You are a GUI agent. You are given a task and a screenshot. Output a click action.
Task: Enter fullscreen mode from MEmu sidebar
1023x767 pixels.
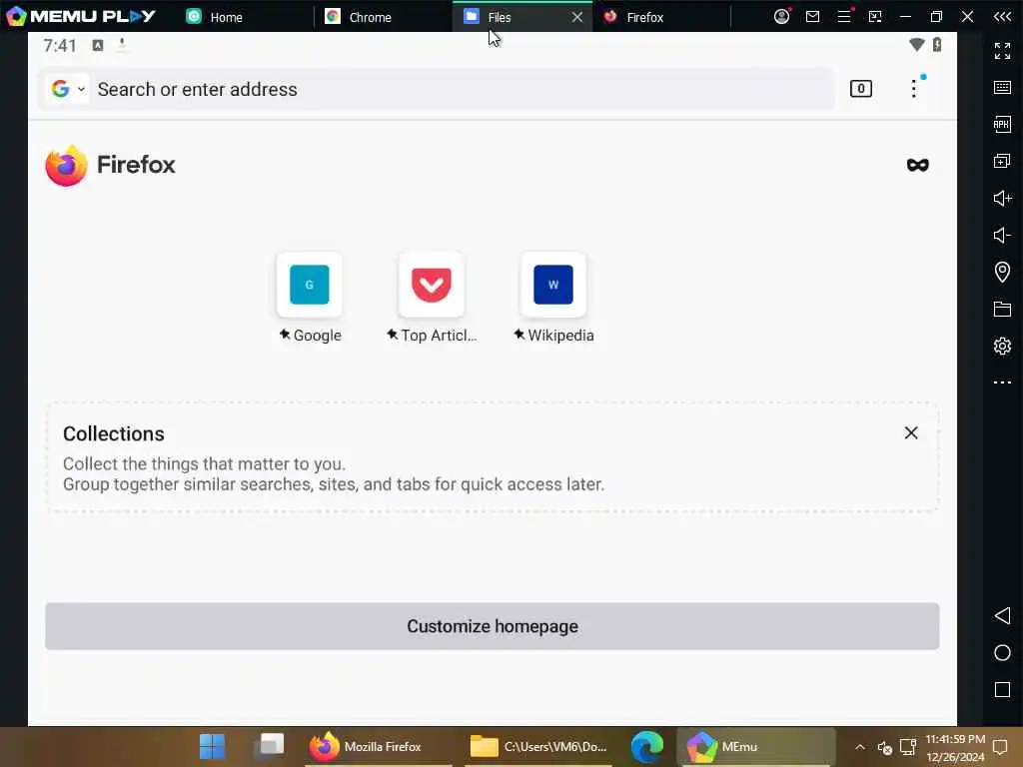coord(1002,50)
